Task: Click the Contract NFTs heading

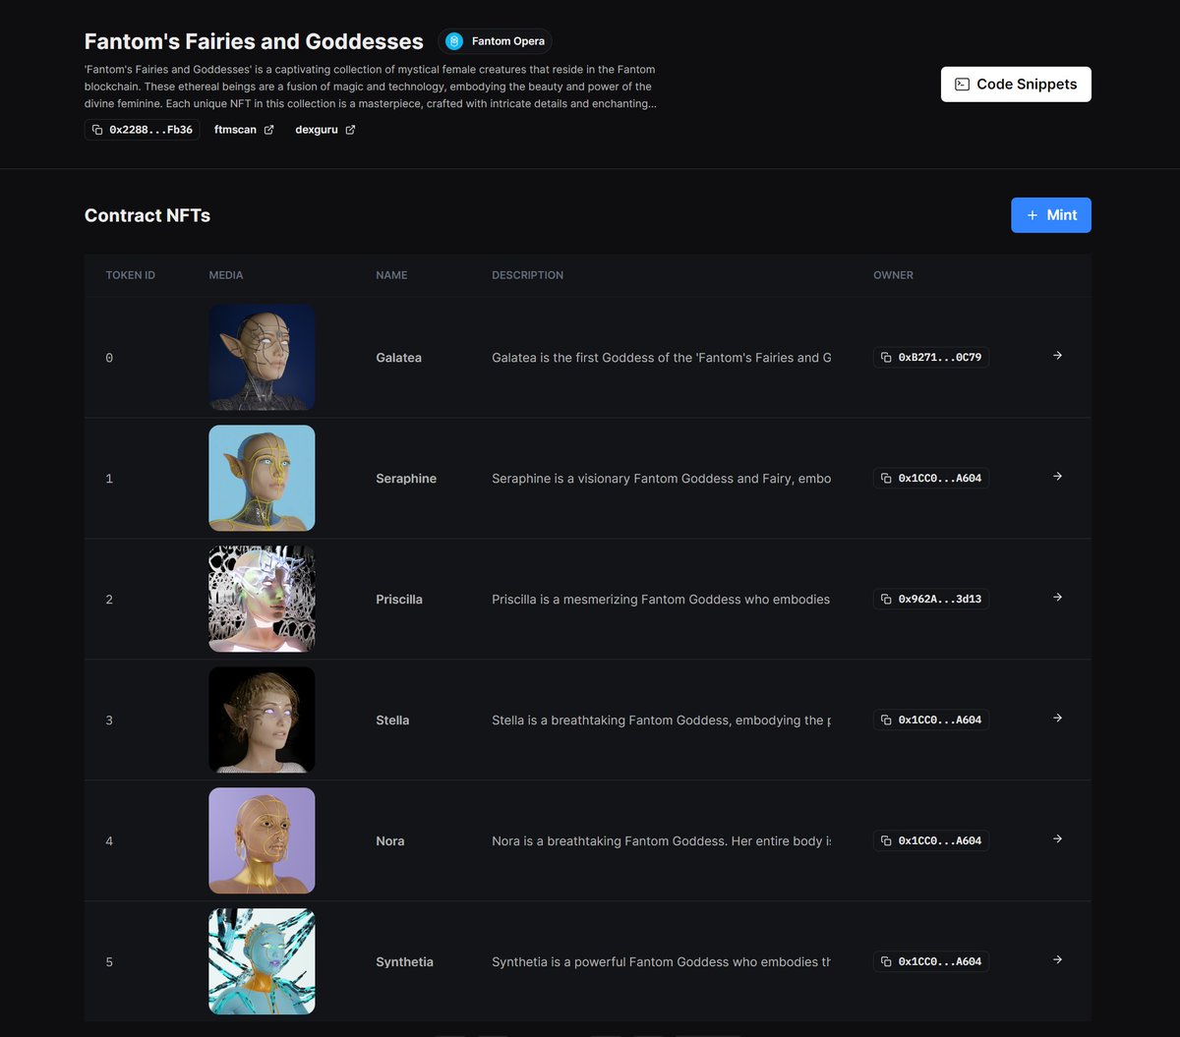Action: click(x=147, y=215)
